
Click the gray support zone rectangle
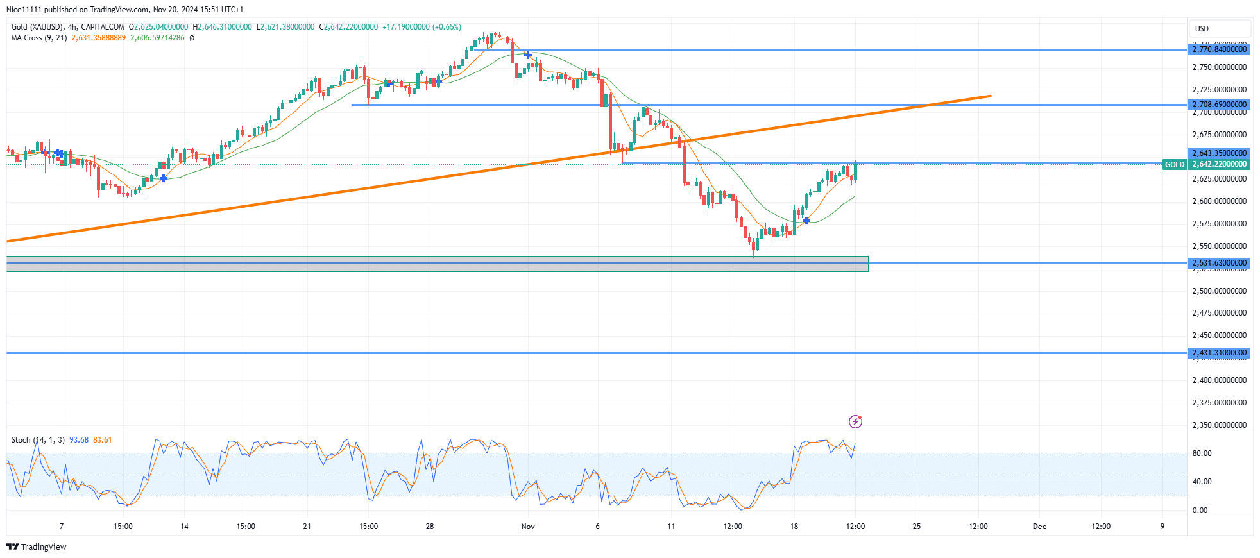pyautogui.click(x=437, y=264)
